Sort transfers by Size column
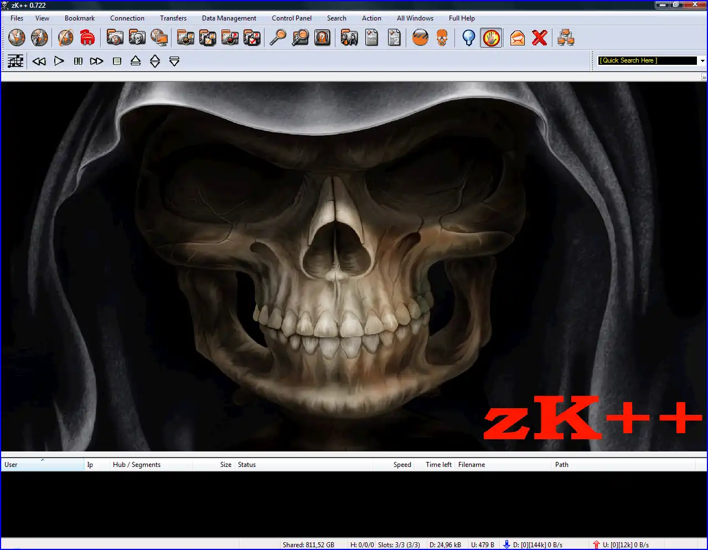708x550 pixels. [x=214, y=465]
